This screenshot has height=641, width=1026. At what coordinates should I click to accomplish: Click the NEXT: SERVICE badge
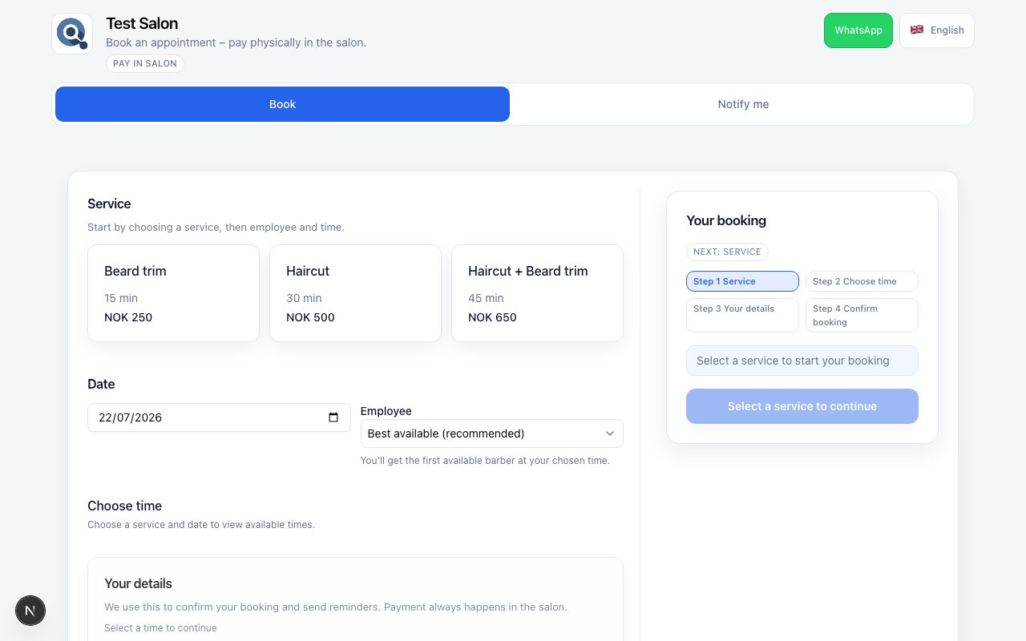(x=727, y=252)
